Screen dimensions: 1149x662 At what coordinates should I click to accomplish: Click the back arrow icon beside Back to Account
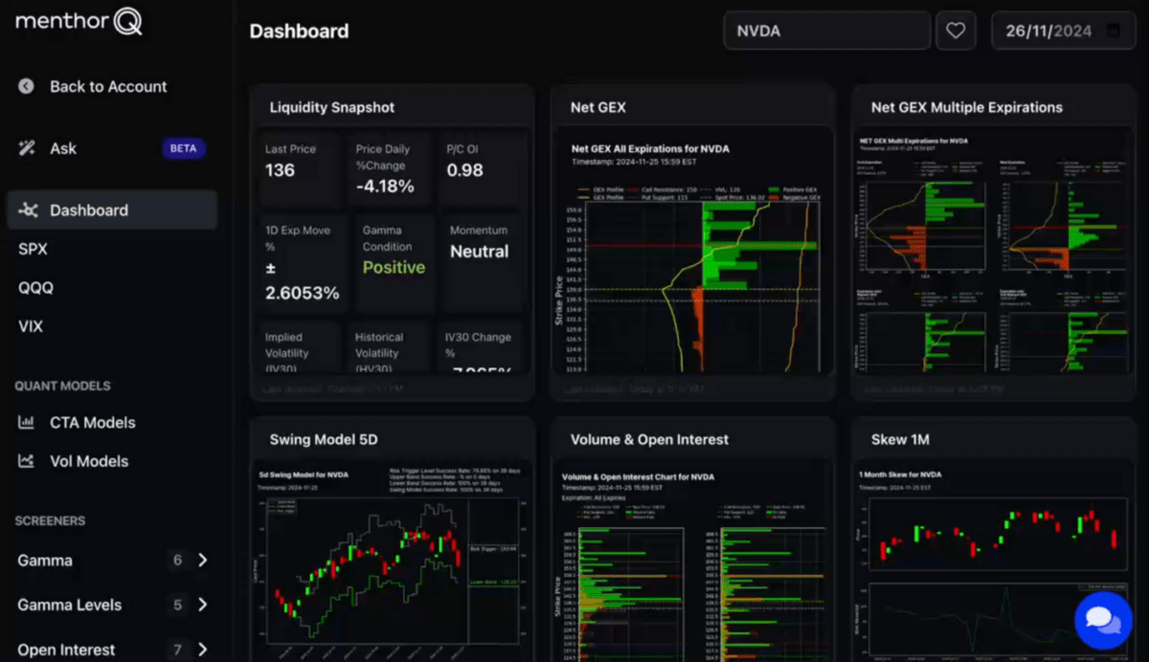26,86
